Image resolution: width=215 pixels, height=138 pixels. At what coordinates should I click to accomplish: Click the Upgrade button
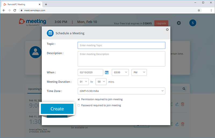(161, 23)
